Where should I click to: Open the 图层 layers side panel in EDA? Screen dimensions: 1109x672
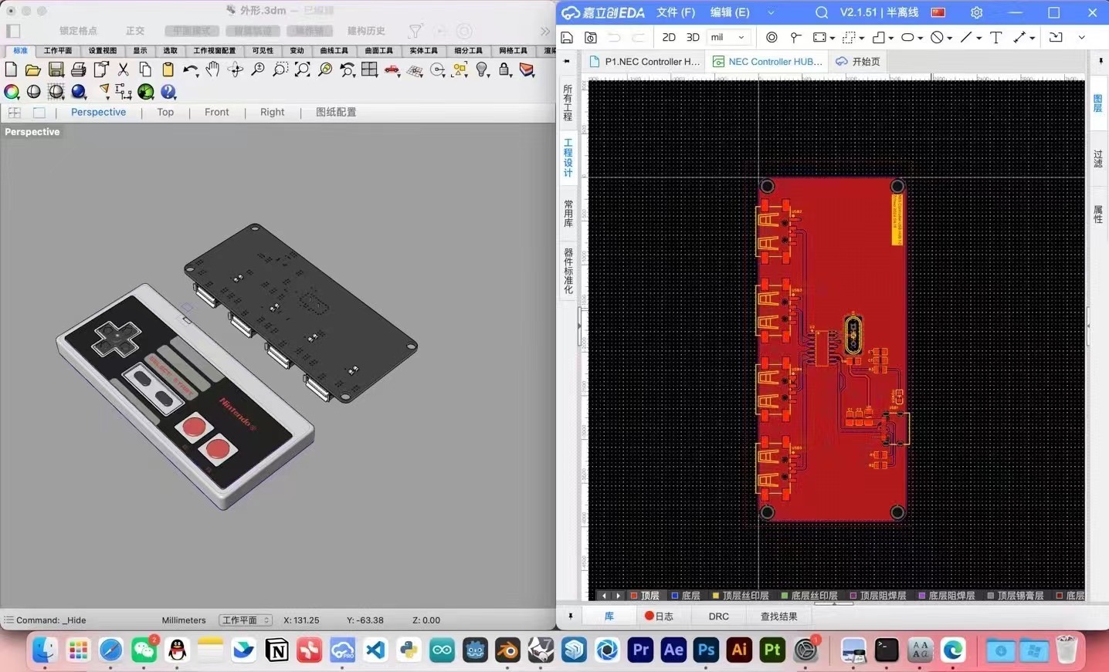[1097, 103]
